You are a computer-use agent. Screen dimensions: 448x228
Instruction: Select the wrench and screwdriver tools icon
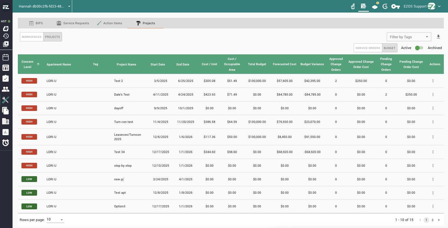coord(6,100)
